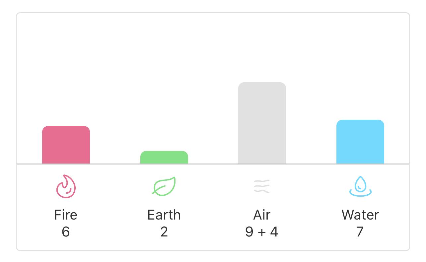This screenshot has width=426, height=262.
Task: Click the green Earth leaf icon
Action: (164, 186)
